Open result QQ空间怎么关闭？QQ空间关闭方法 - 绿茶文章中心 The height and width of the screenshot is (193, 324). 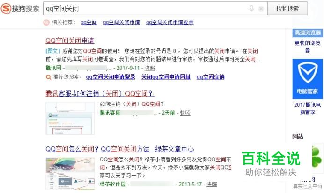120,149
